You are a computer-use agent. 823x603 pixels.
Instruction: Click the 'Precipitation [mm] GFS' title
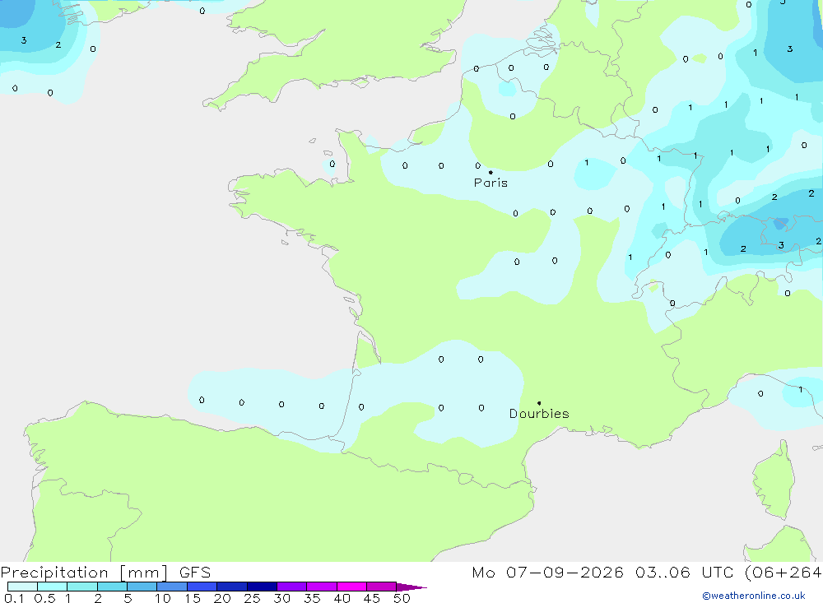pos(105,572)
